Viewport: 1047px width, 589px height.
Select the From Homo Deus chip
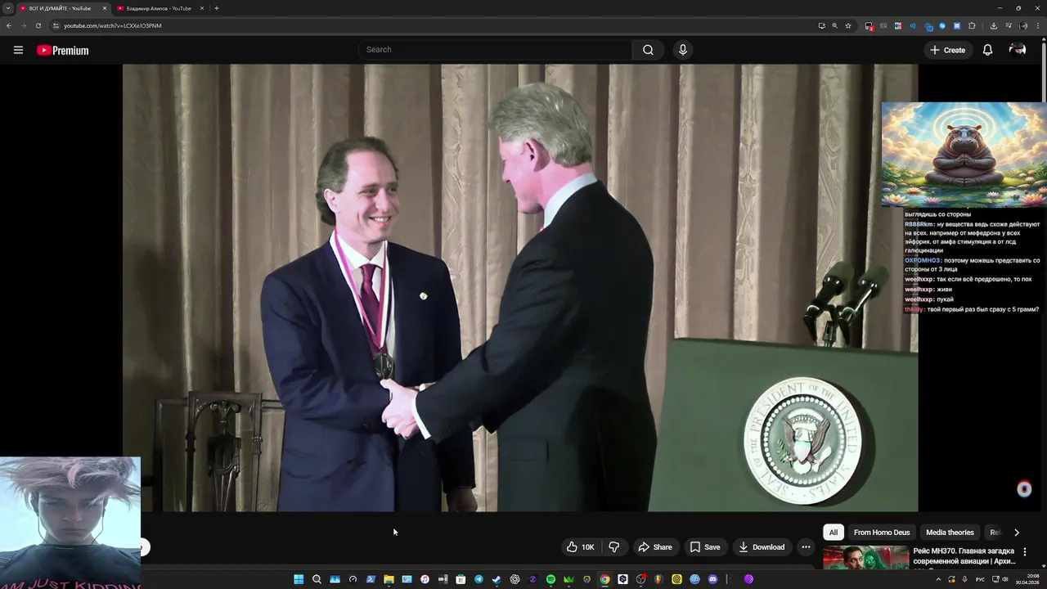[882, 533]
